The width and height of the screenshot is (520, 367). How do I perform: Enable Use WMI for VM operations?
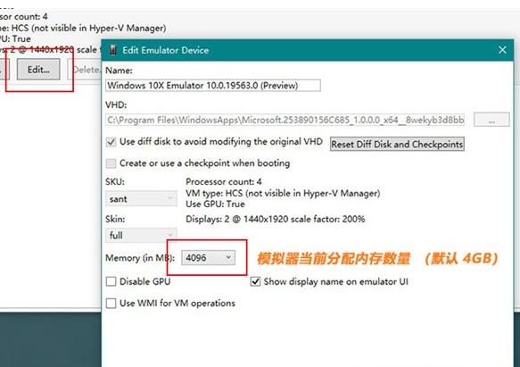(x=111, y=304)
